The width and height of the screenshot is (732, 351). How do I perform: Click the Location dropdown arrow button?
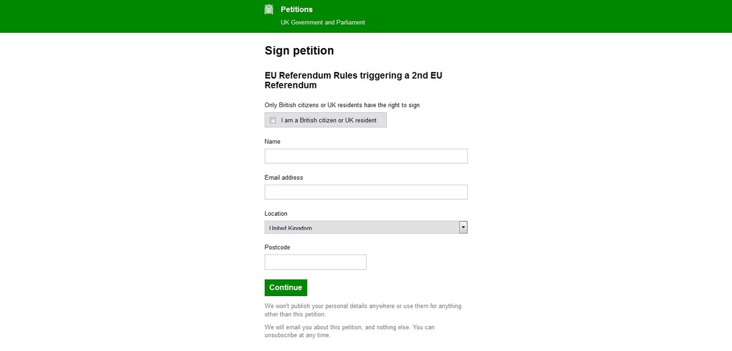(x=463, y=227)
